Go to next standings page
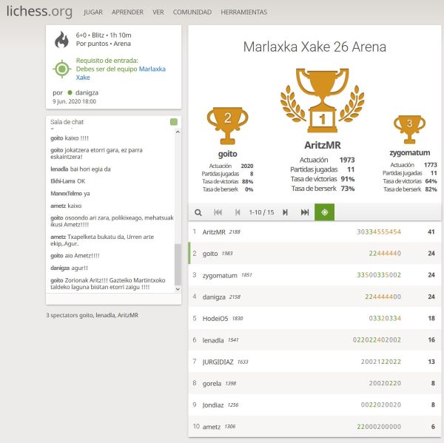This screenshot has width=444, height=443. [285, 212]
